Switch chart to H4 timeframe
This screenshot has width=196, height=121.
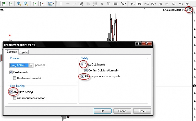pyautogui.click(x=167, y=4)
